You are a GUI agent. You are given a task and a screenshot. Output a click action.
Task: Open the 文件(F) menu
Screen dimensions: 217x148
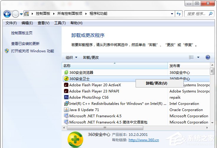11,23
